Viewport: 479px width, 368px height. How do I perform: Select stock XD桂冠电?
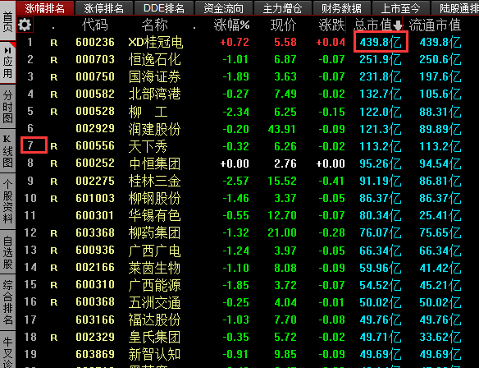point(156,42)
